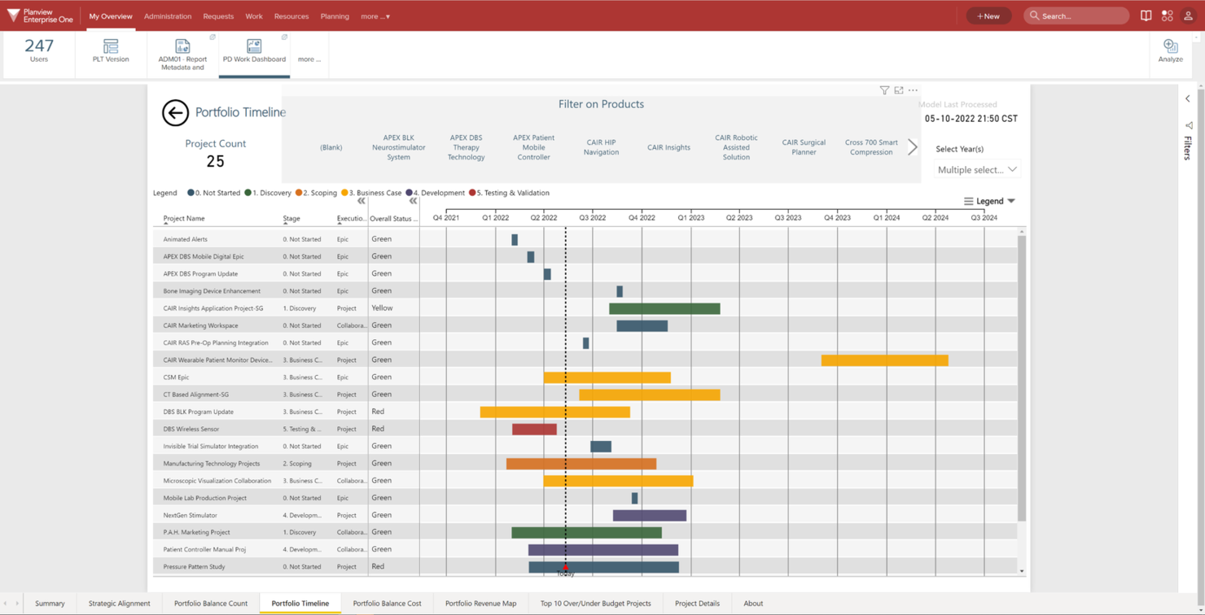Open the tile strip more… item
Viewport: 1205px width, 615px height.
click(x=309, y=59)
